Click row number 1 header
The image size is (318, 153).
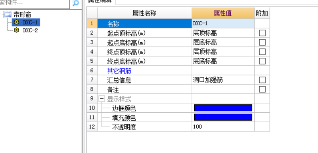tap(92, 23)
